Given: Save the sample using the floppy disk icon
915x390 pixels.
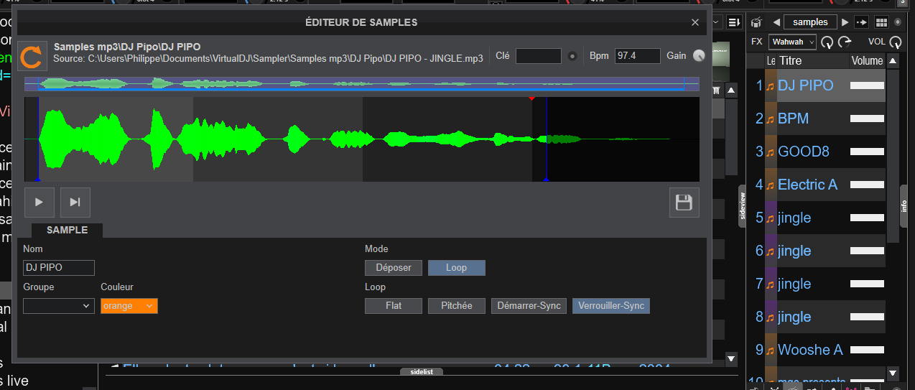Looking at the screenshot, I should pos(684,203).
